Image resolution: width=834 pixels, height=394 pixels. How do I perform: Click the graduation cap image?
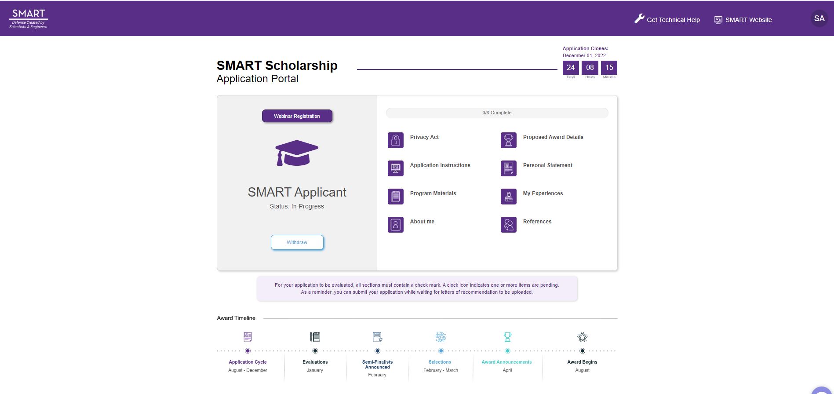pos(297,153)
